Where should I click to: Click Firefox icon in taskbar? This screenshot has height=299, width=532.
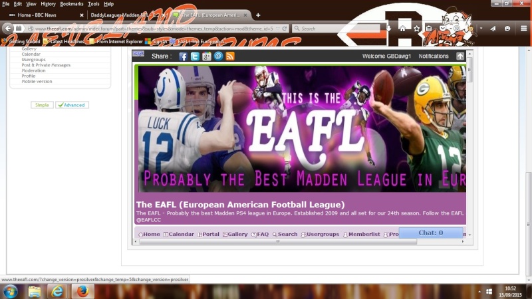click(82, 292)
